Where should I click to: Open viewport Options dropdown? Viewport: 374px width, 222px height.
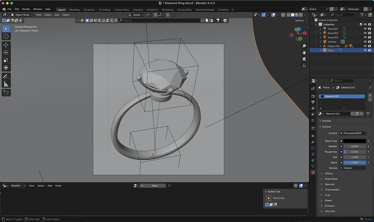tap(301, 21)
